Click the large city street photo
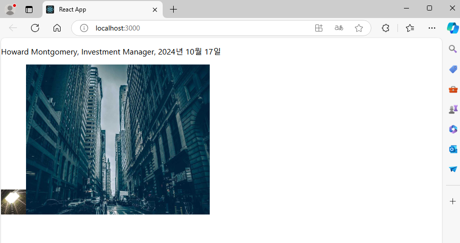Screen dimensions: 460x243 [118, 139]
